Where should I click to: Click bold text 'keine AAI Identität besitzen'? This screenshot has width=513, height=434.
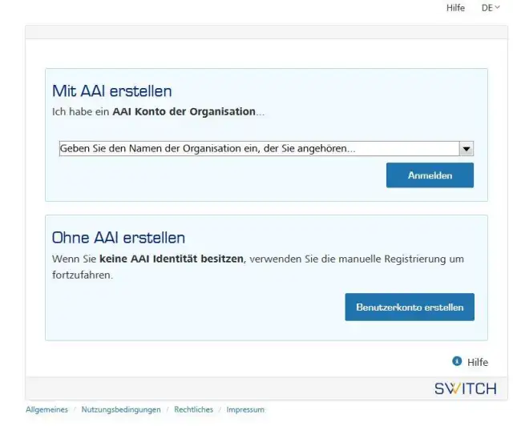[172, 259]
